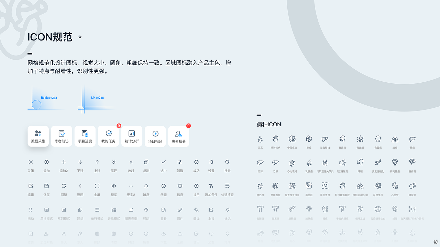
Task: Open the 项目进度 card
Action: (85, 136)
